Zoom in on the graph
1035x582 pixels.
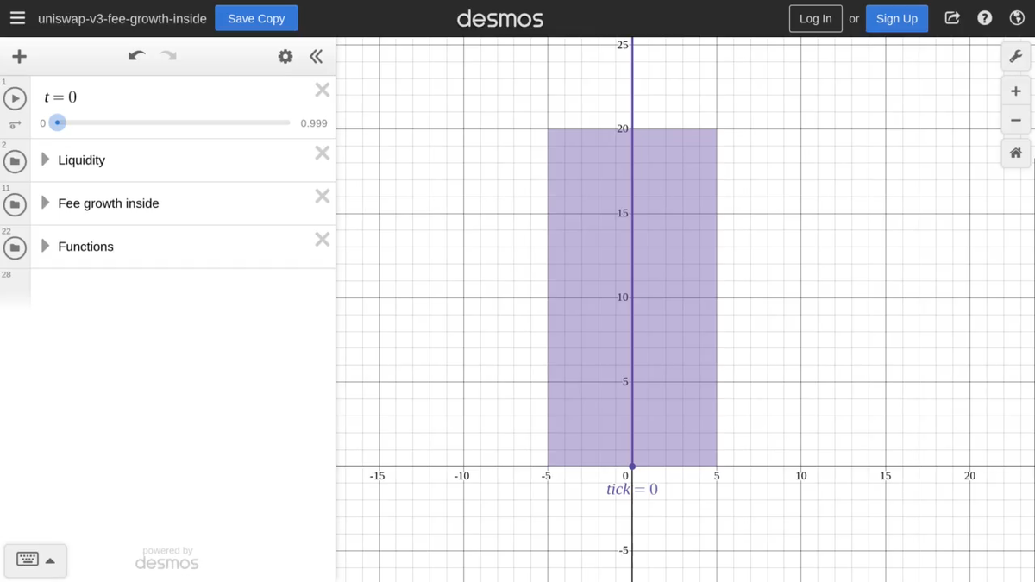(x=1015, y=91)
